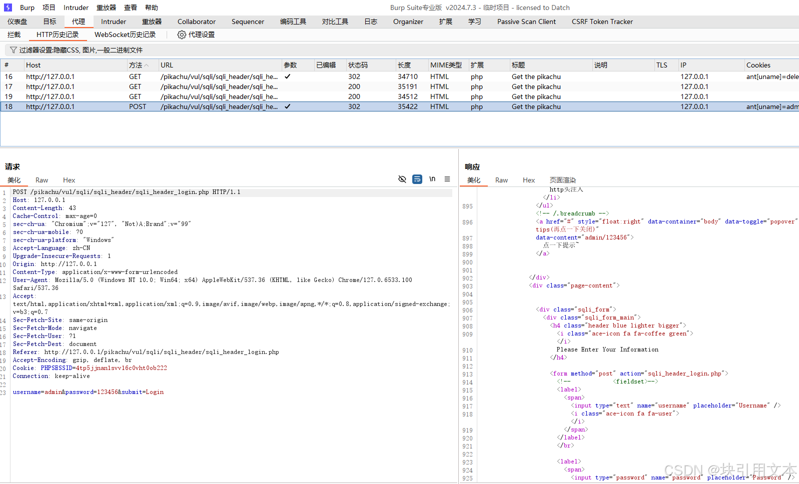Click the params checkmark on row 18
The height and width of the screenshot is (484, 799).
288,106
